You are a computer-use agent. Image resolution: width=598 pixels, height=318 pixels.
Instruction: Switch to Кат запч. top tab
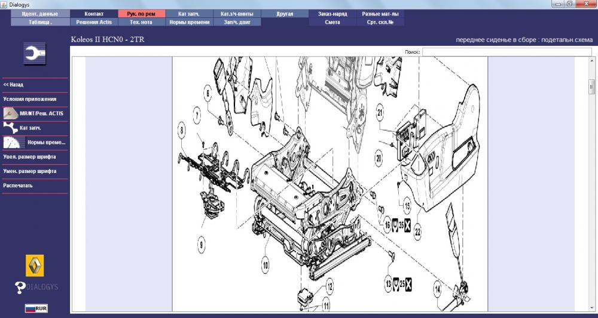pyautogui.click(x=189, y=14)
